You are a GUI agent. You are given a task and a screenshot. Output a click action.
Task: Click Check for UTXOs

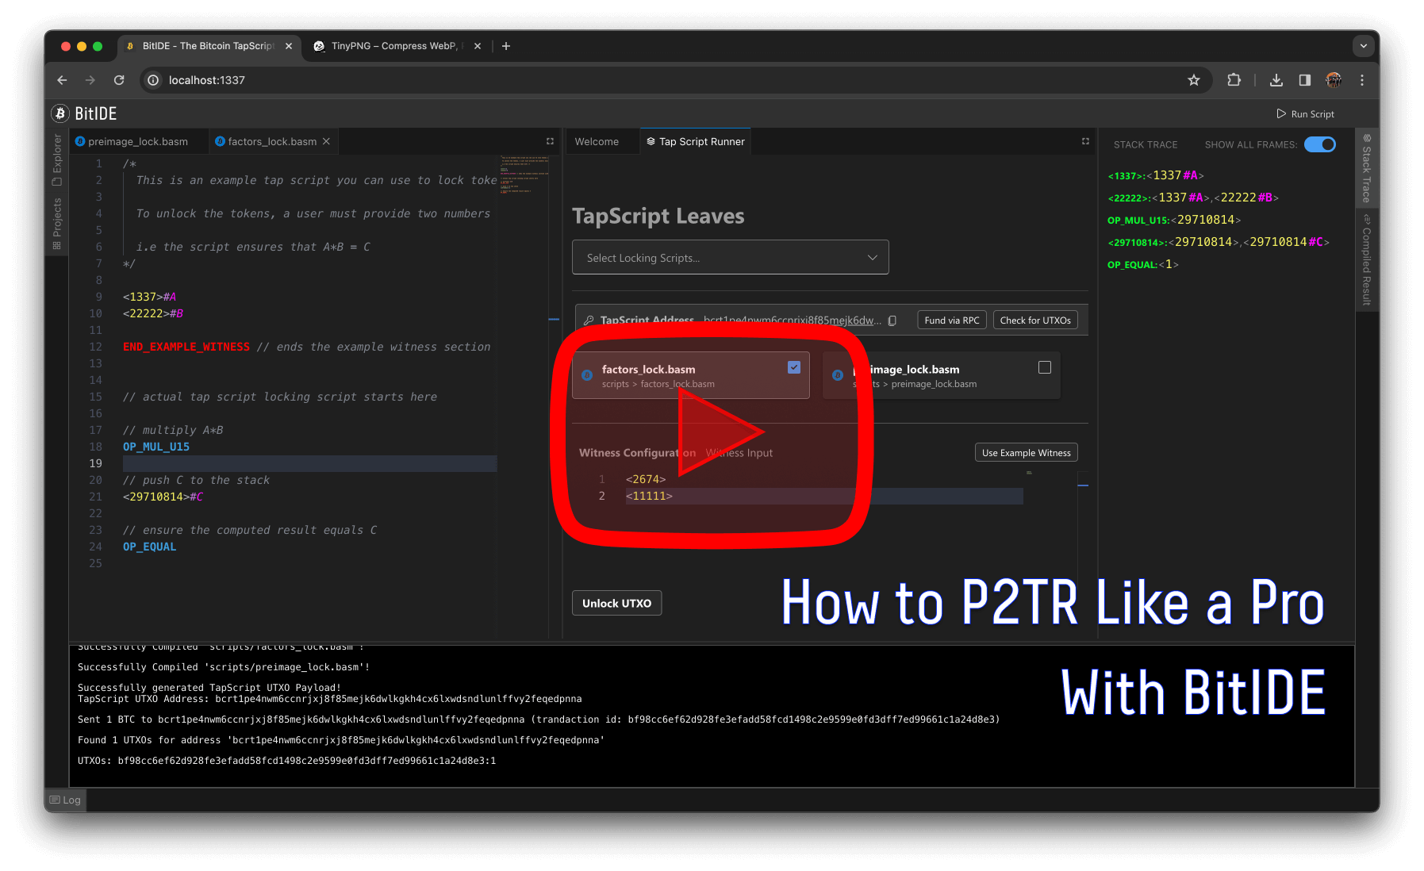tap(1035, 320)
